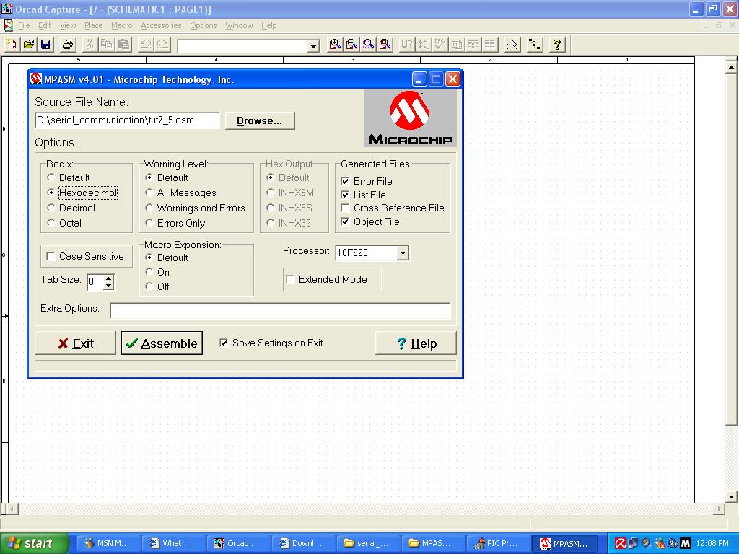Screen dimensions: 739x554
Task: Choose Errors Only warning level
Action: [149, 223]
